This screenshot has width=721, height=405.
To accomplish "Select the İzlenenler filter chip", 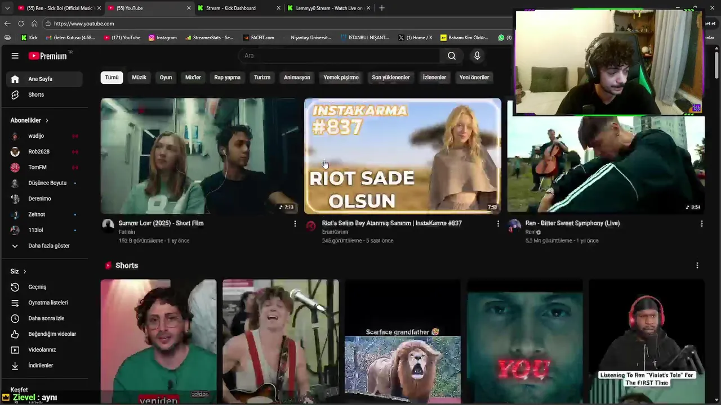I will (434, 78).
